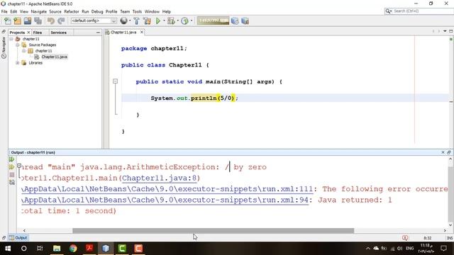Open the Team menu
Viewport: 454px width, 255px height.
[125, 11]
